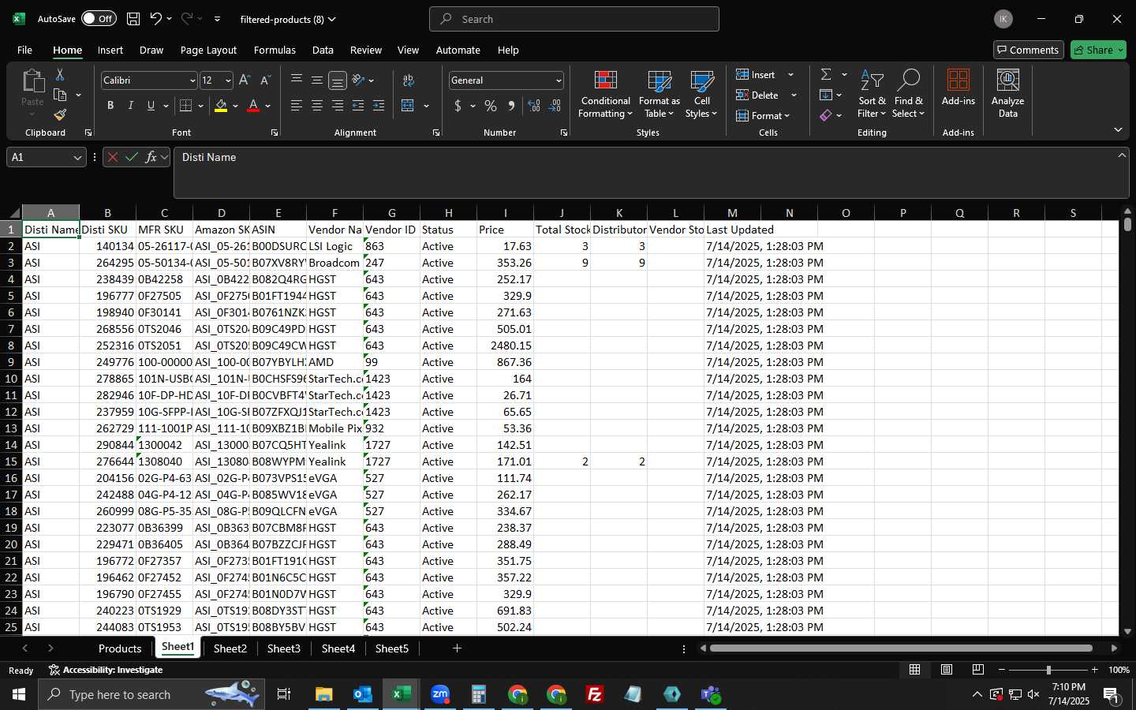1136x710 pixels.
Task: Click the AutoSum sigma icon
Action: [826, 74]
